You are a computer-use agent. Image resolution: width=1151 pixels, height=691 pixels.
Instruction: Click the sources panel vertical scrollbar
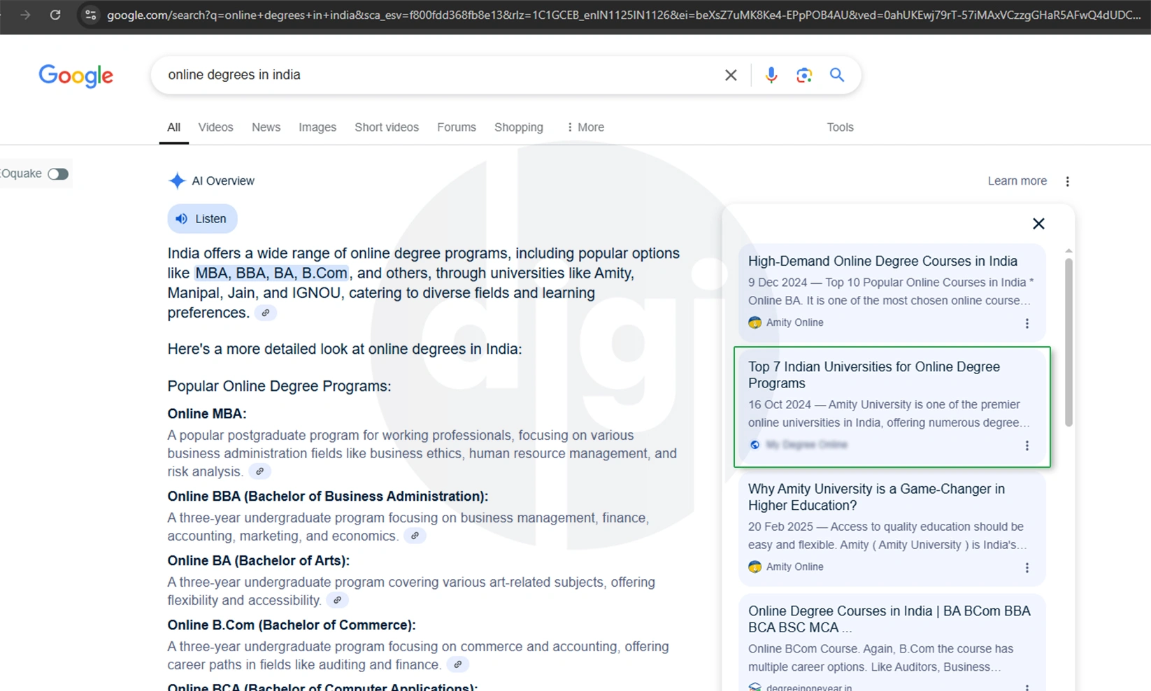pos(1068,342)
